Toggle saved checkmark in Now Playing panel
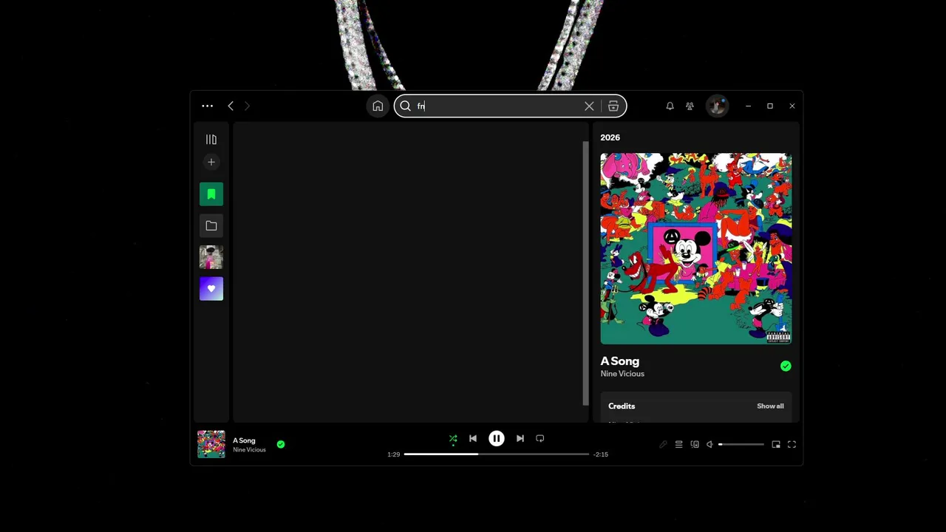The width and height of the screenshot is (946, 532). [786, 366]
